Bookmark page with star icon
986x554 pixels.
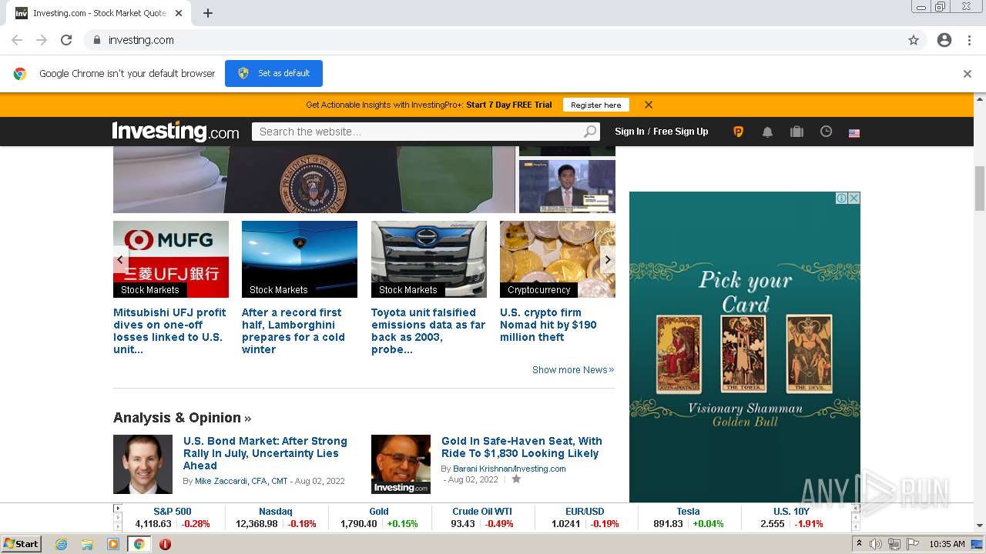tap(914, 40)
